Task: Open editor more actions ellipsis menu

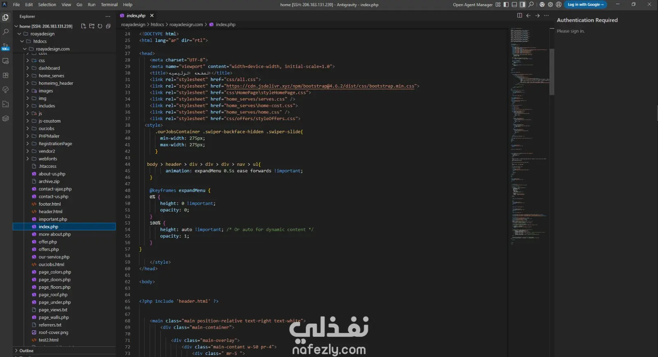Action: [x=546, y=16]
